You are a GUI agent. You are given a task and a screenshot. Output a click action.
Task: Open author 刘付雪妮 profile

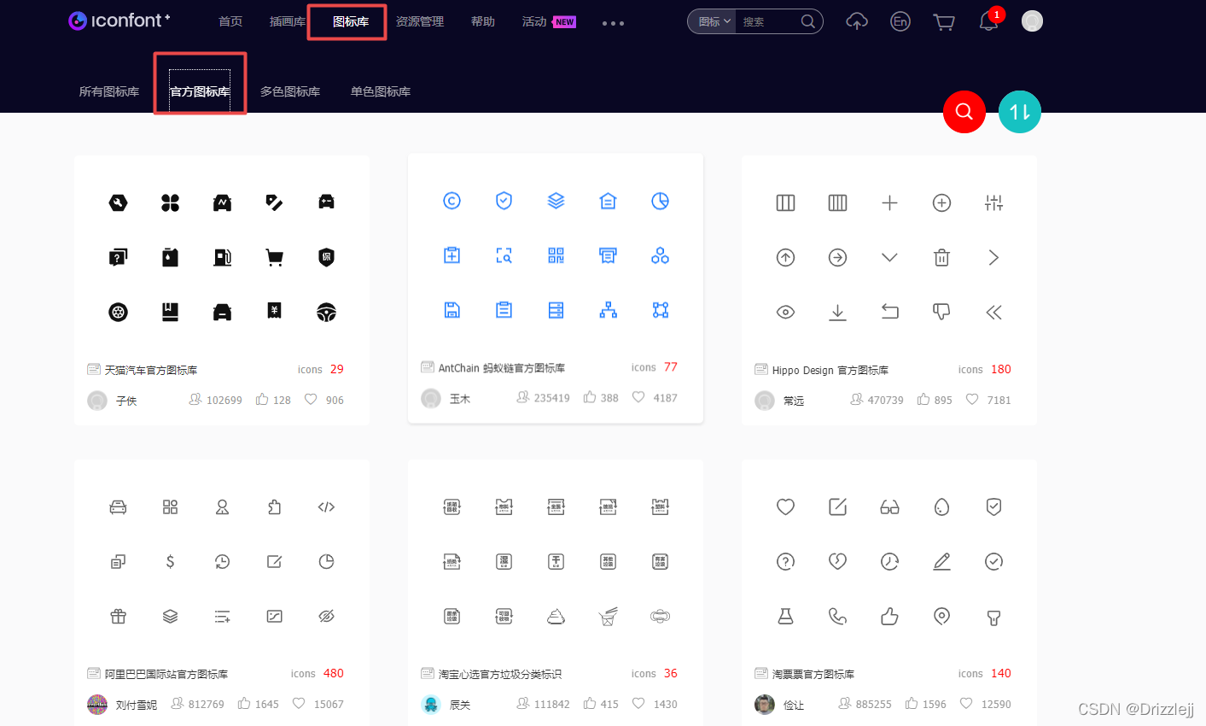(137, 705)
